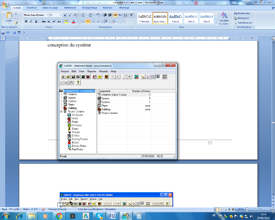Image resolution: width=275 pixels, height=220 pixels.
Task: Toggle the paragraph marks display button
Action: click(131, 15)
